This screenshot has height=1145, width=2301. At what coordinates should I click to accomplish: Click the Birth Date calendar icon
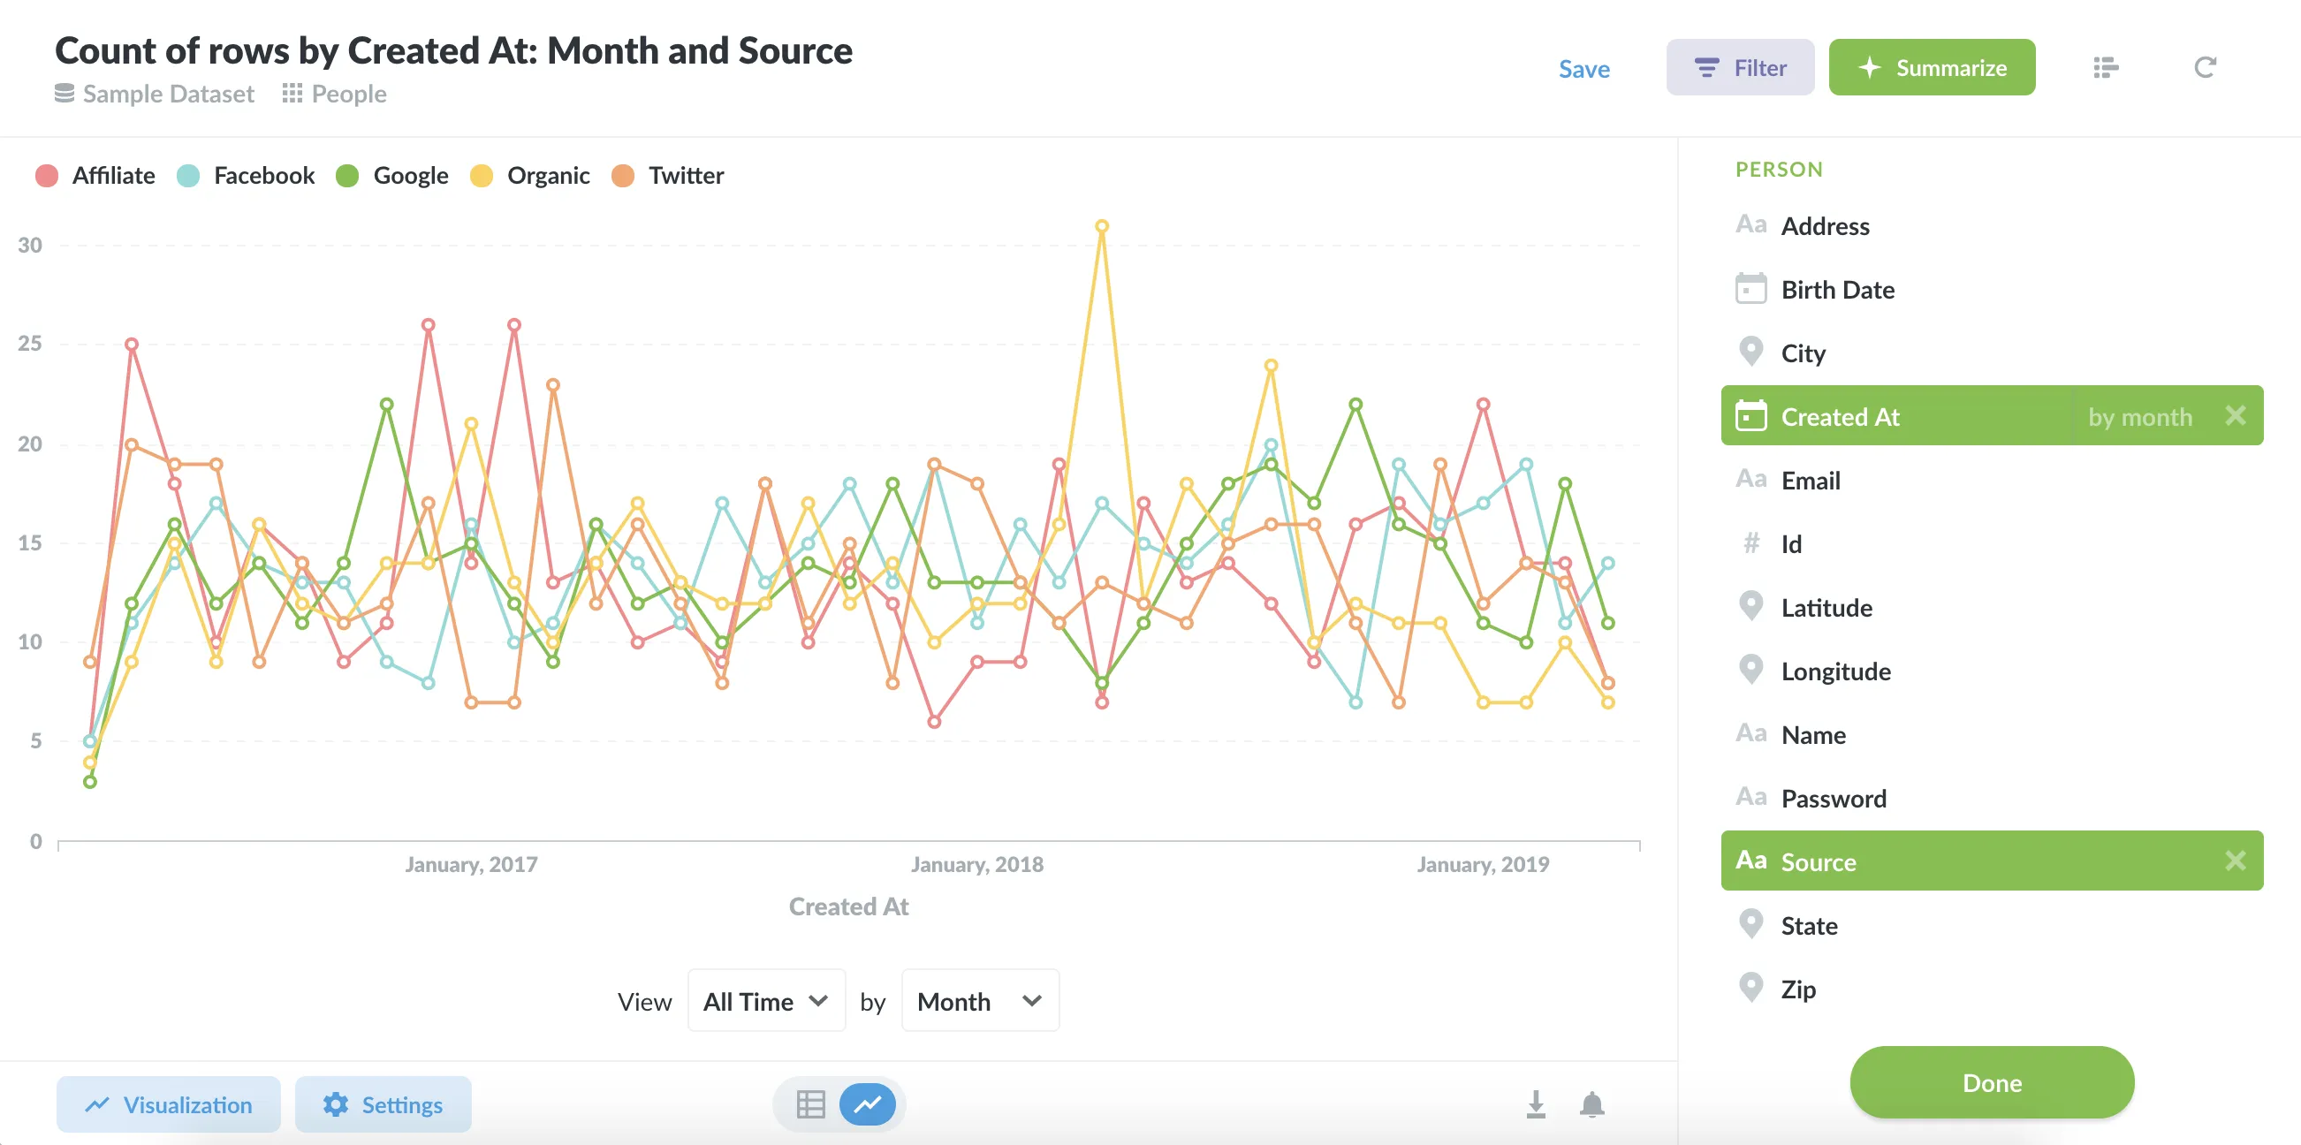tap(1750, 290)
